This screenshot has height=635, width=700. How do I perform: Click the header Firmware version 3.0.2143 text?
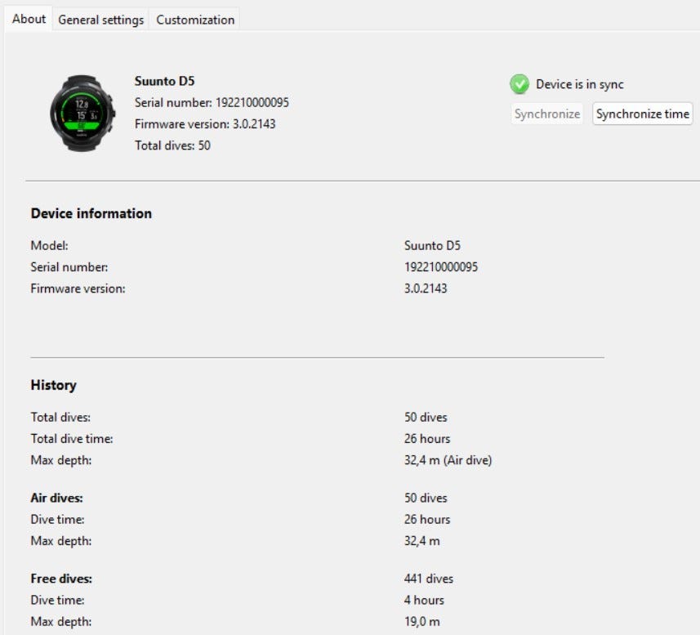pyautogui.click(x=205, y=123)
